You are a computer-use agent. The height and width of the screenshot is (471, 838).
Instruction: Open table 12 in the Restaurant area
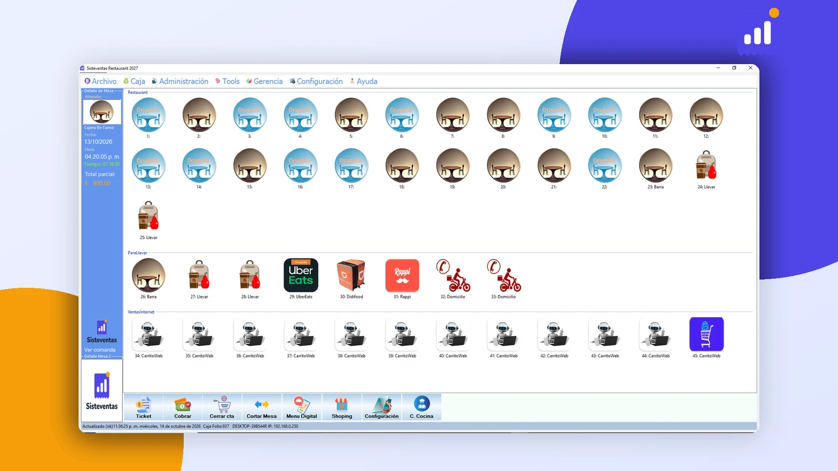706,115
